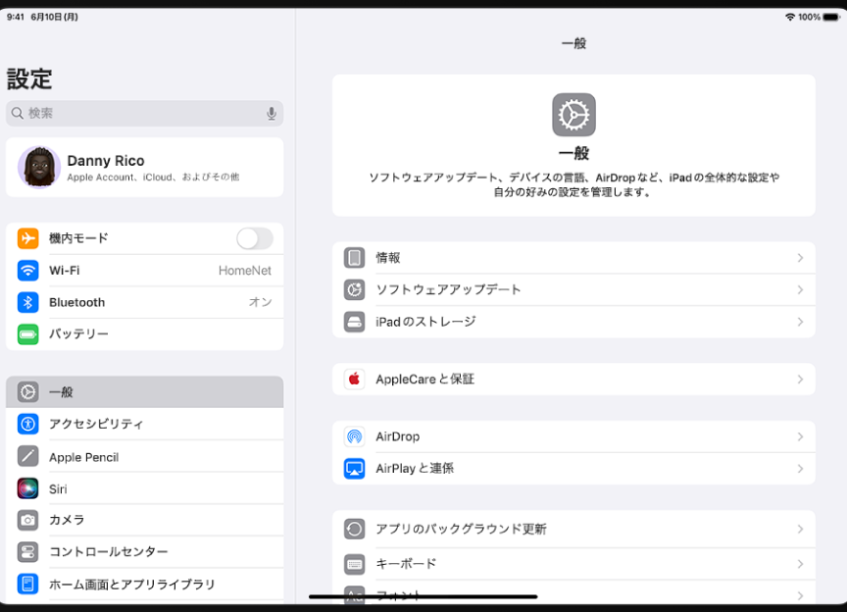Tap the iPadのストレージ label

426,322
